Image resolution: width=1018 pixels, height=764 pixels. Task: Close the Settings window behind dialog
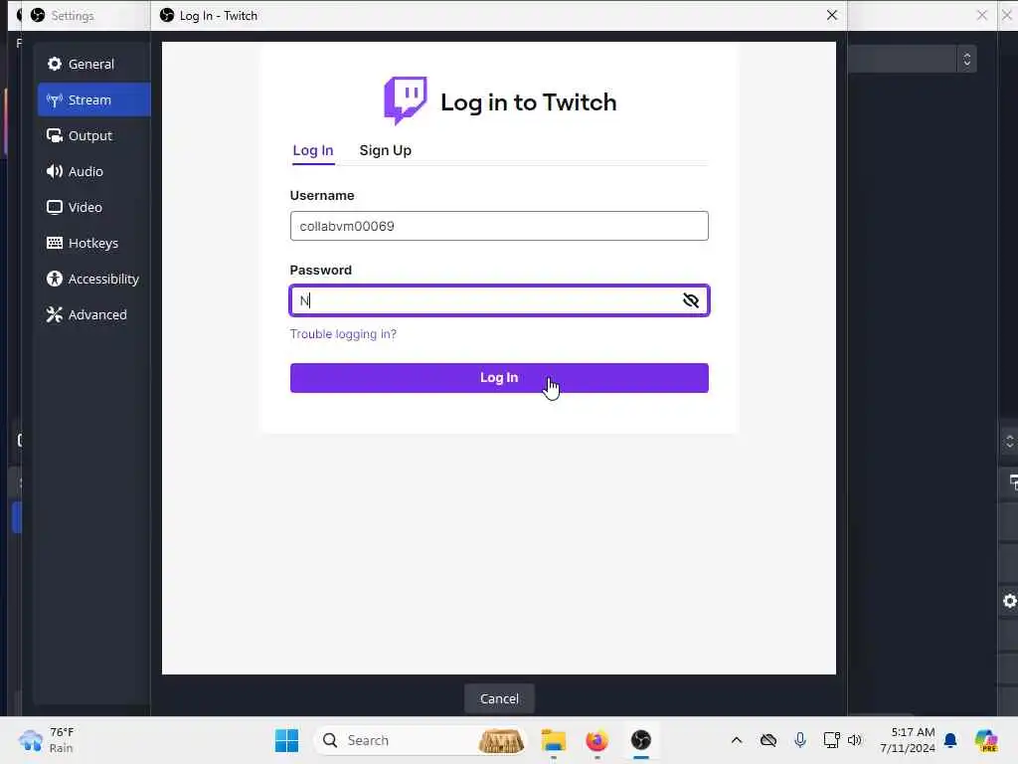(981, 15)
